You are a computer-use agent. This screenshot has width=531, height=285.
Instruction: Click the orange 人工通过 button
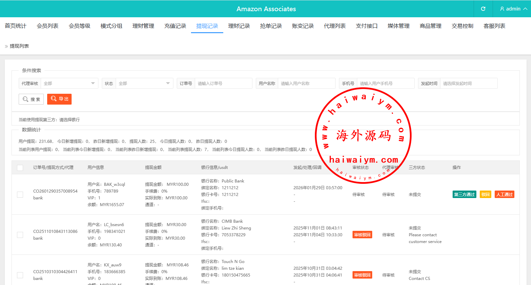click(504, 195)
